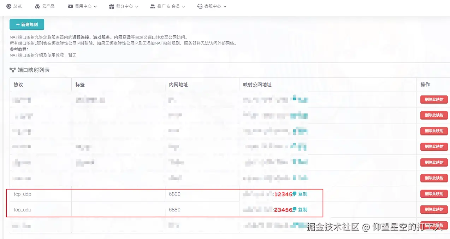Select tcp_udp in the 6800 row
The width and height of the screenshot is (450, 239).
coord(23,194)
